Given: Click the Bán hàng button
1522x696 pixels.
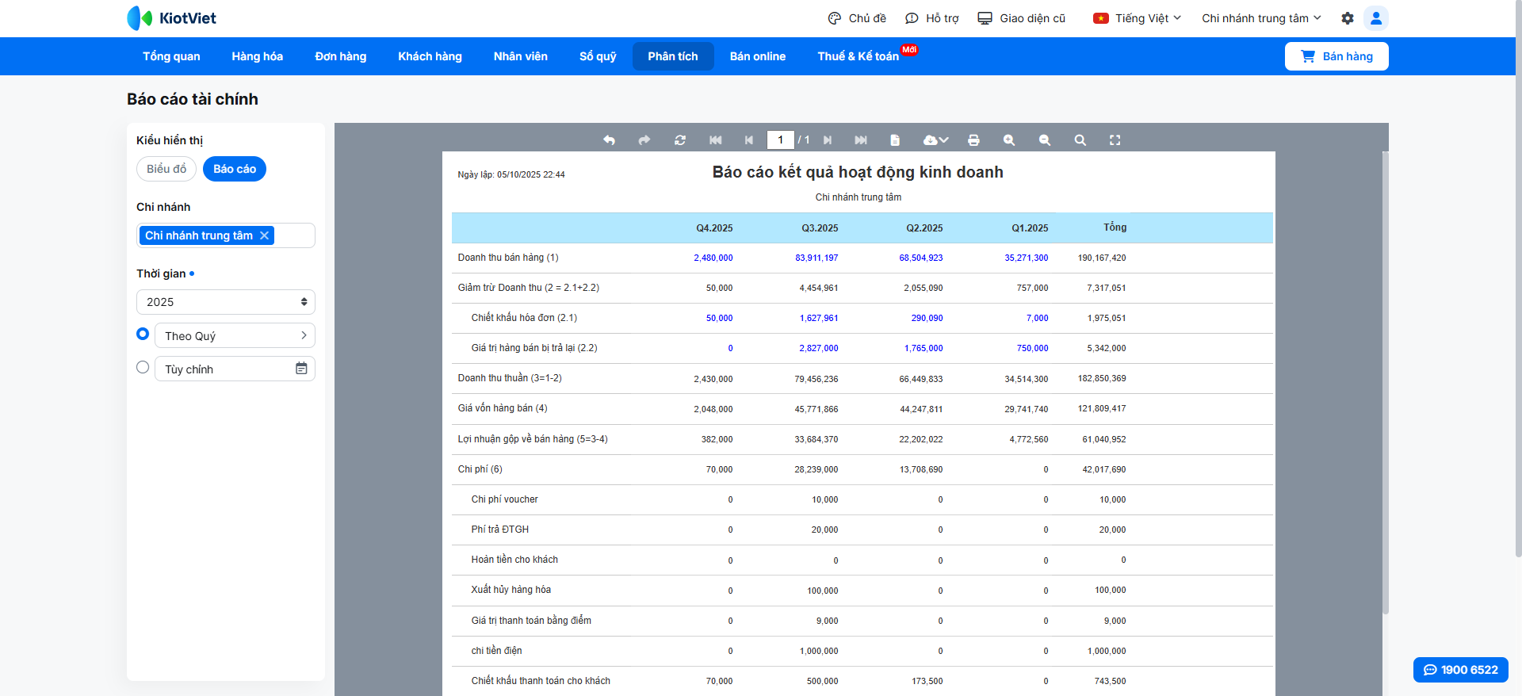Looking at the screenshot, I should [1336, 56].
